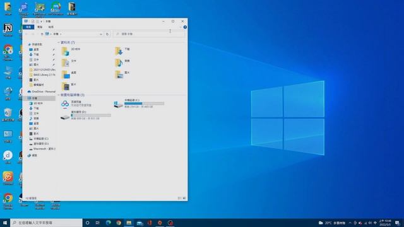Select highlighted This PC in the navigation pane
This screenshot has height=227, width=404.
click(x=39, y=98)
